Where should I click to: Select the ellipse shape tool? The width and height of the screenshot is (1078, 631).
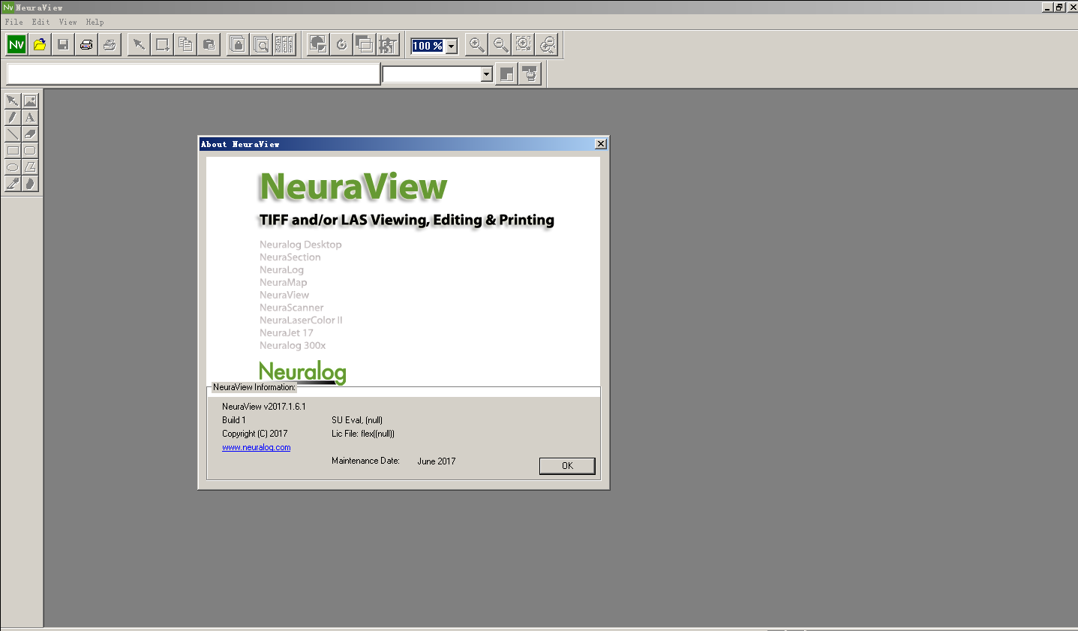13,167
